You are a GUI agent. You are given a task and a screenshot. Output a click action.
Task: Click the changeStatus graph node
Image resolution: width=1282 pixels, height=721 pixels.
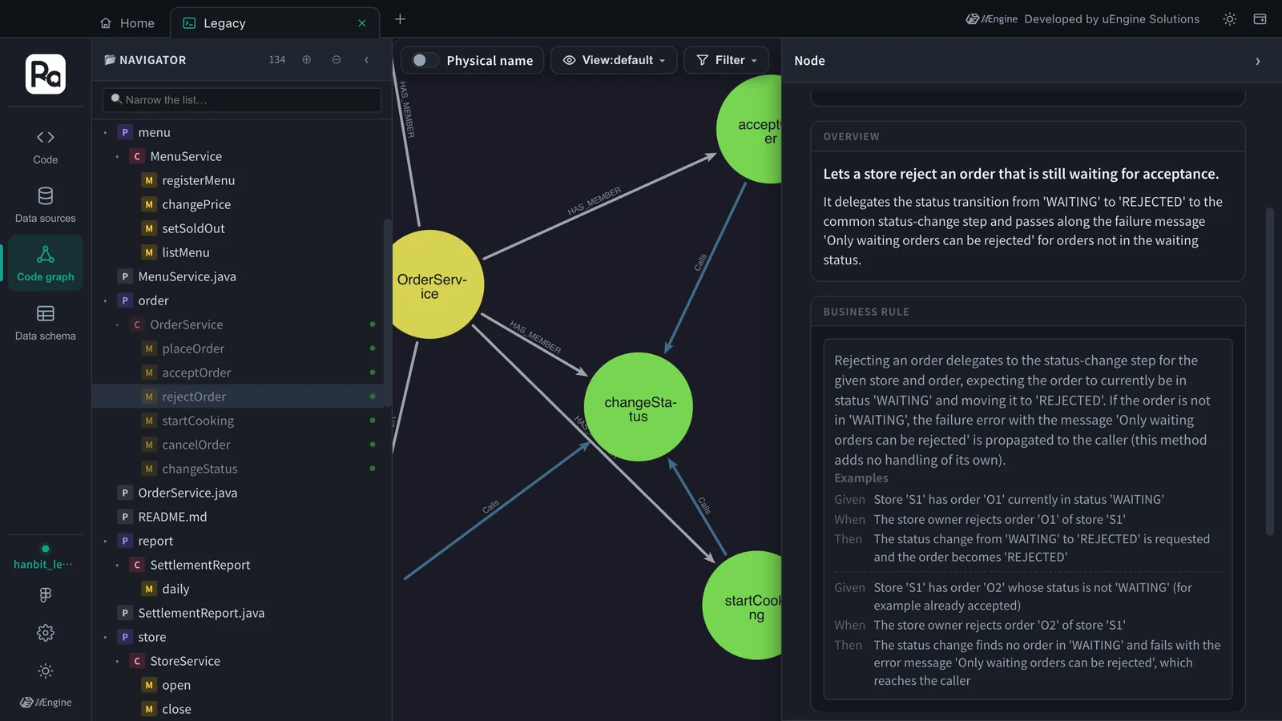638,407
